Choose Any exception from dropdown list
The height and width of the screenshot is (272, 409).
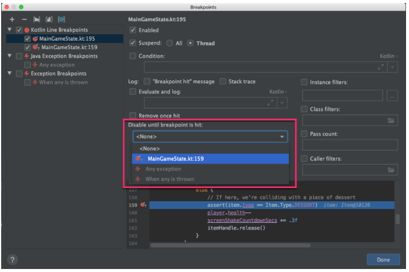tap(210, 169)
